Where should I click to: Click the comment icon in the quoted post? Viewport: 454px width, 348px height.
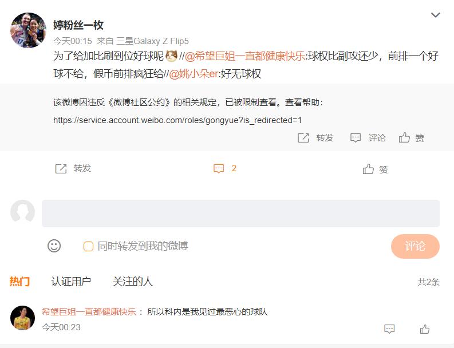(x=356, y=138)
